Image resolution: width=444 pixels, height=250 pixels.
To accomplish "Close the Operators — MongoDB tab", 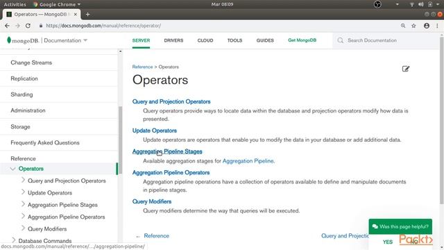I will click(x=76, y=14).
